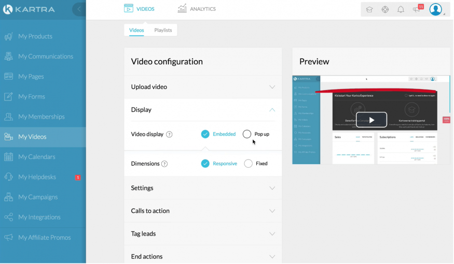Open the training graduation cap icon
This screenshot has height=264, width=454.
point(369,9)
